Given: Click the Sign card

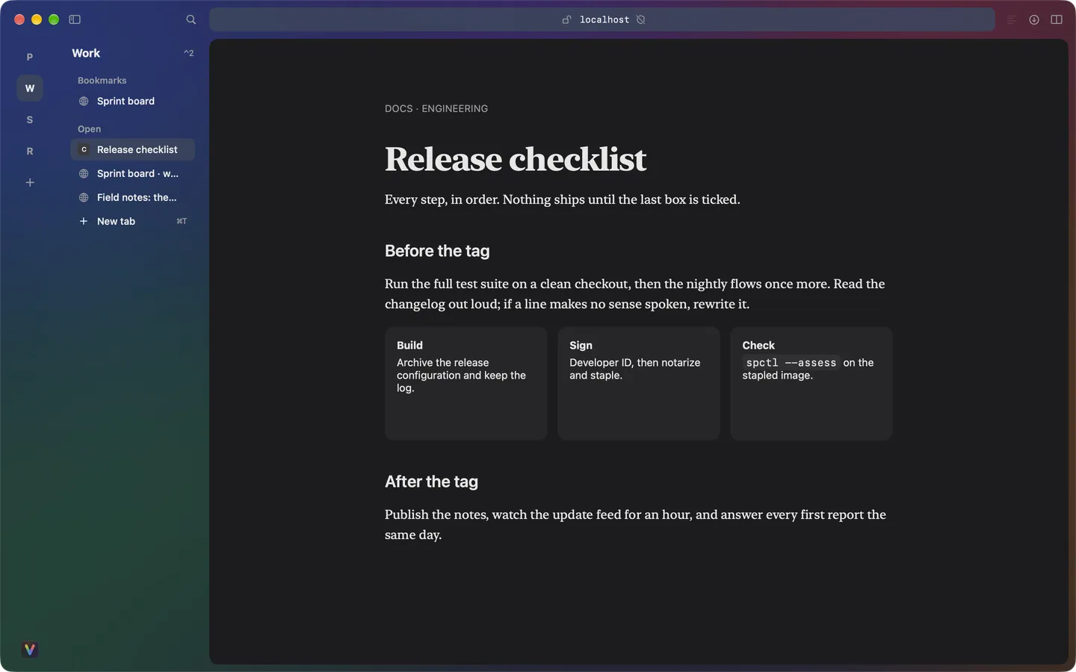Looking at the screenshot, I should [639, 383].
